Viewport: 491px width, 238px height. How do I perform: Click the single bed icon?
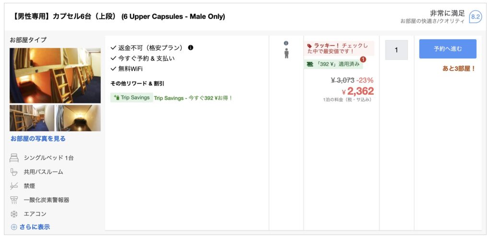click(14, 158)
